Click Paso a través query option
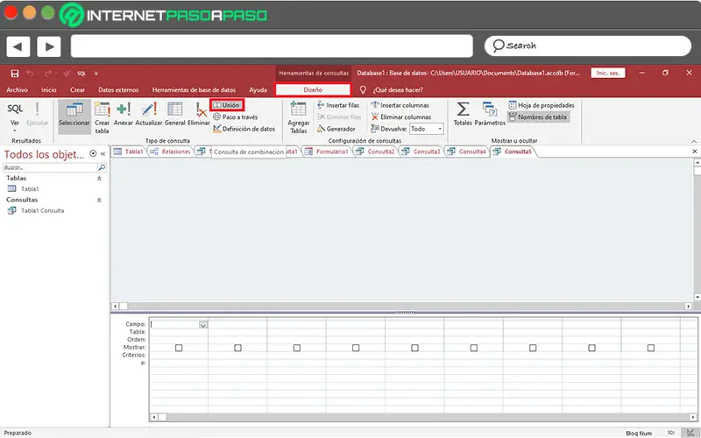The image size is (701, 438). (235, 117)
